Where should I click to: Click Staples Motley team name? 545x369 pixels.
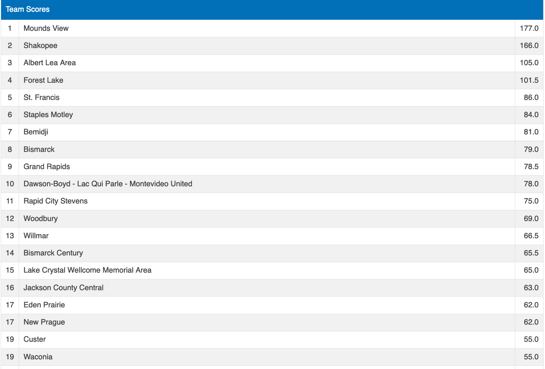click(x=48, y=115)
